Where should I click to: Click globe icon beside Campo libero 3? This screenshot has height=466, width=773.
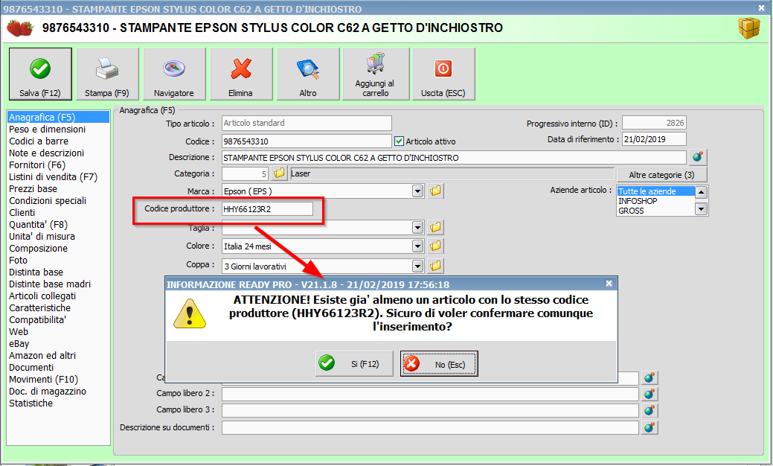(x=649, y=410)
